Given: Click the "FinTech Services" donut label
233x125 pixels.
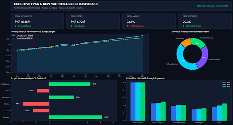Looking at the screenshot, I should coord(172,64).
